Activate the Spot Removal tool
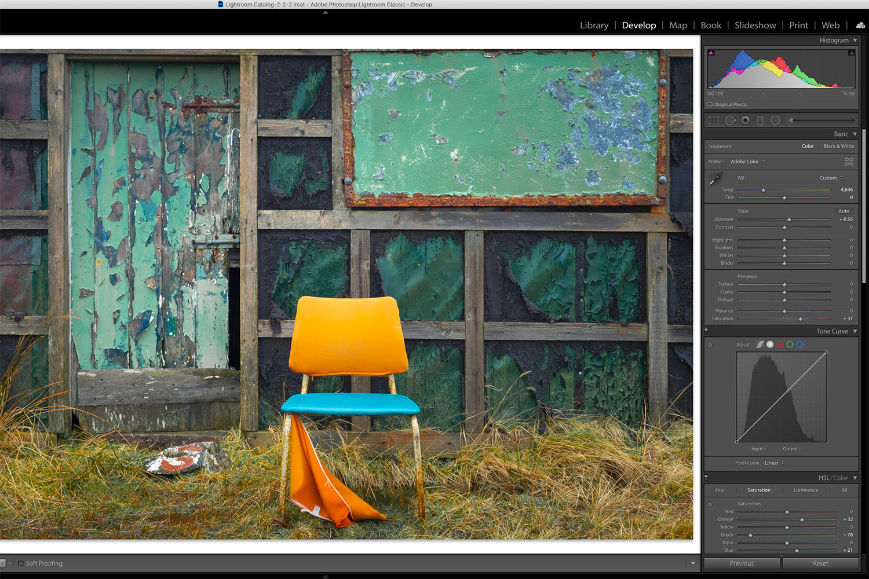Screen dimensions: 869x579 730,120
